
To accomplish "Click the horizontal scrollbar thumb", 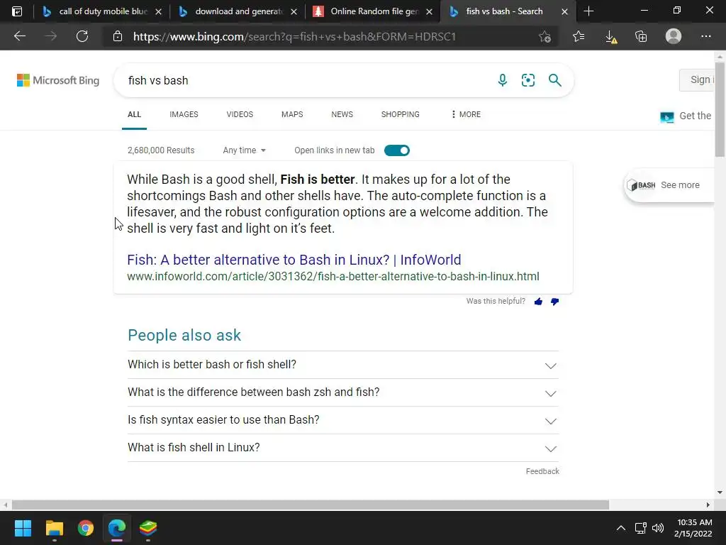I will tap(311, 505).
